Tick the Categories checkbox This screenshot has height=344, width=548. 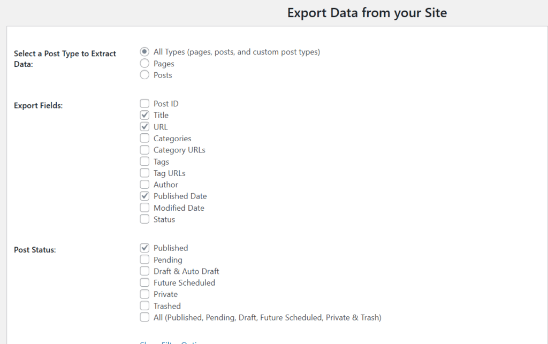144,139
